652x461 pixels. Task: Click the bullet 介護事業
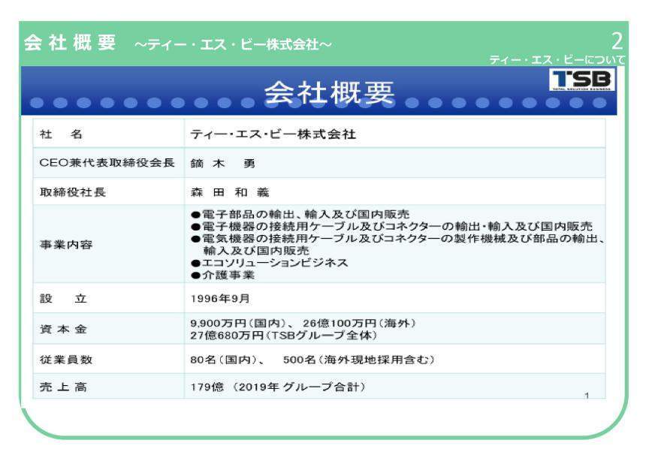tap(223, 275)
